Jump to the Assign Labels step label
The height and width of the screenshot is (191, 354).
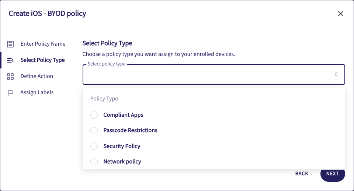[37, 92]
